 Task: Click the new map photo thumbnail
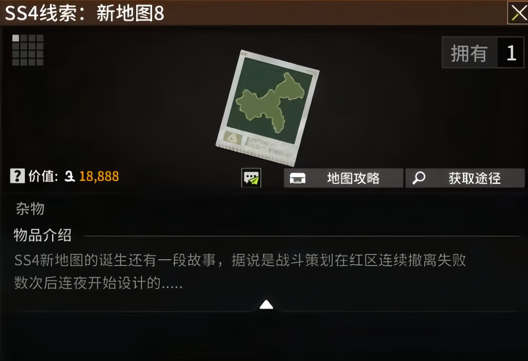[x=268, y=108]
